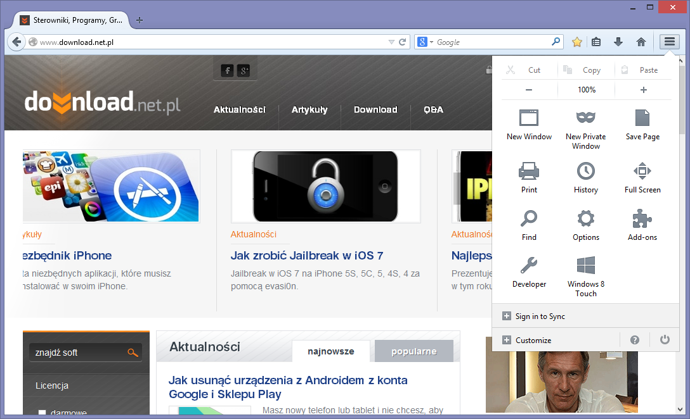Open the Niezbędnik iPhone article link
The width and height of the screenshot is (690, 419).
pyautogui.click(x=67, y=255)
